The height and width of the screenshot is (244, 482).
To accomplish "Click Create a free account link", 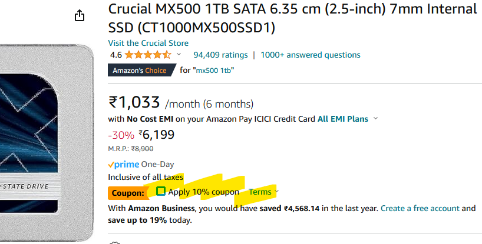I will [x=420, y=209].
